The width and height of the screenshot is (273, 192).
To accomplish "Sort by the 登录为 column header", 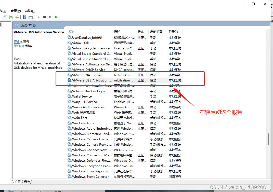I will point(175,32).
